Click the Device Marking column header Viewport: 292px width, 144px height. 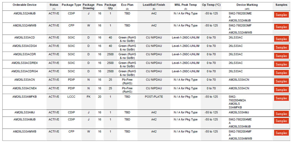pos(248,5)
